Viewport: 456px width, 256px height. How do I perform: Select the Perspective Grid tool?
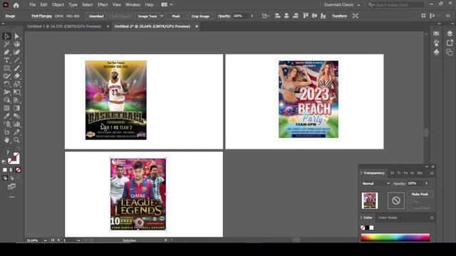pyautogui.click(x=17, y=100)
